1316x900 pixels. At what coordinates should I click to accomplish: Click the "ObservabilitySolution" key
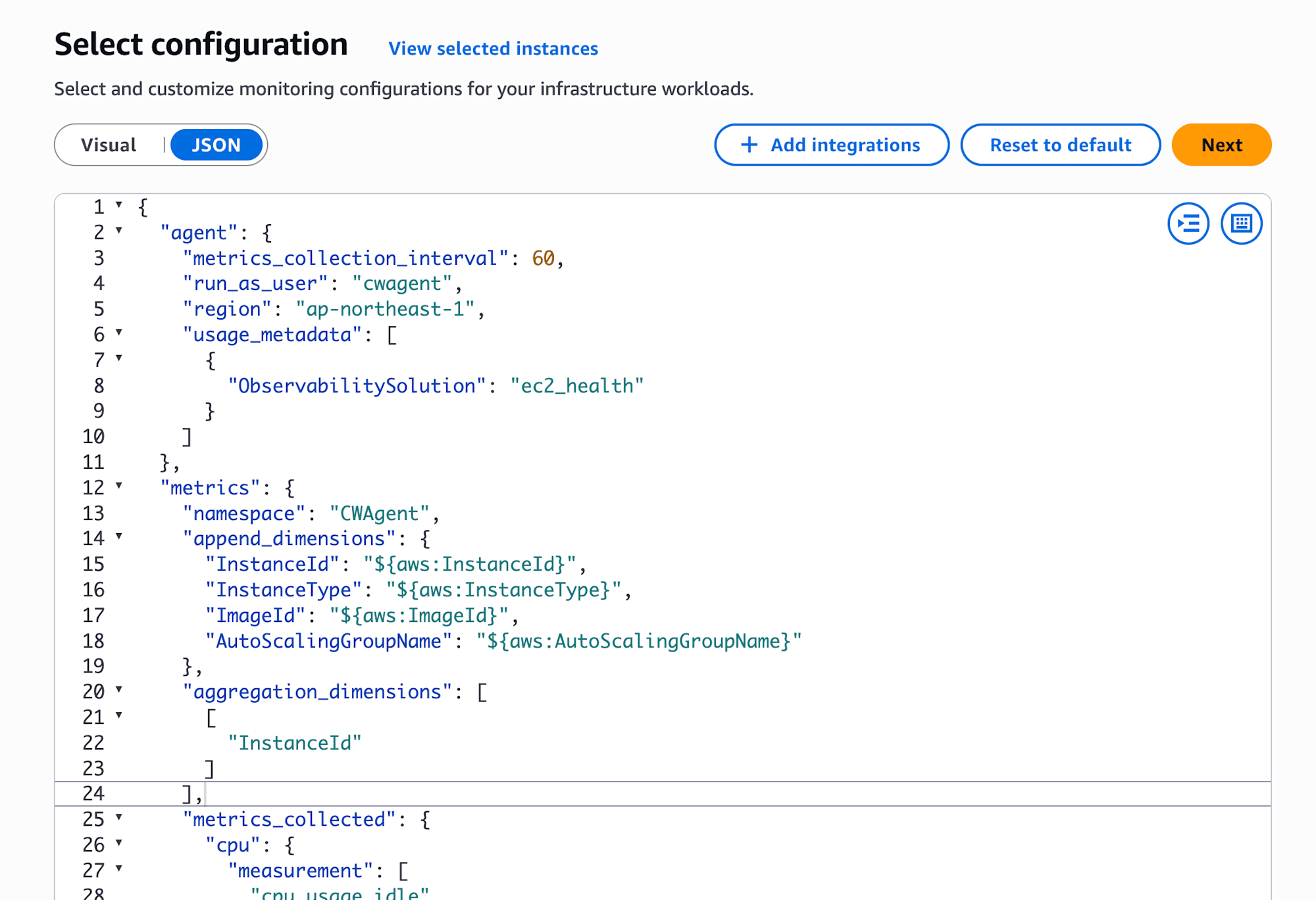356,386
